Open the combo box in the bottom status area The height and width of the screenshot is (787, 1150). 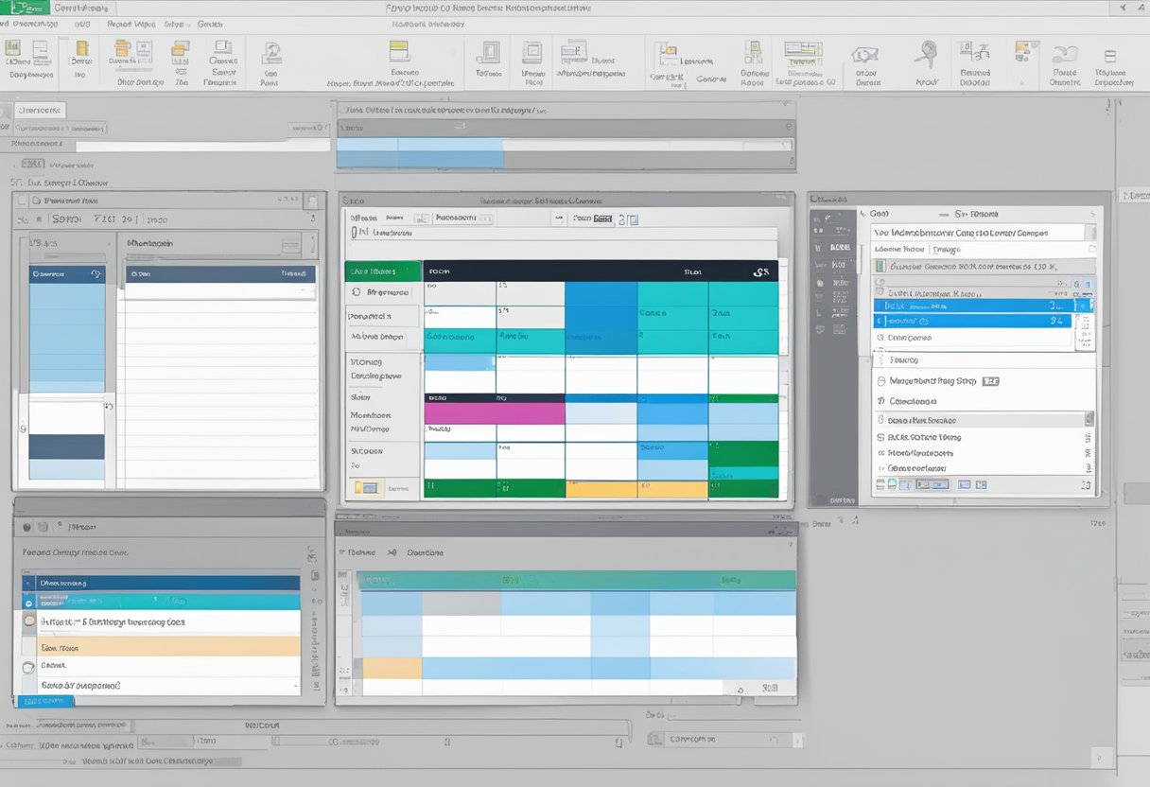[718, 739]
